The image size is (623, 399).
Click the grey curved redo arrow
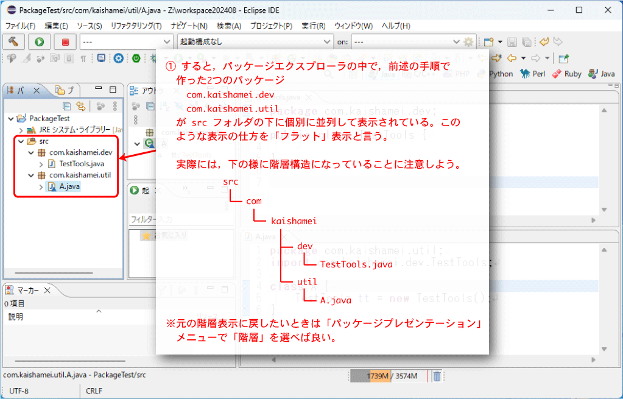point(558,42)
